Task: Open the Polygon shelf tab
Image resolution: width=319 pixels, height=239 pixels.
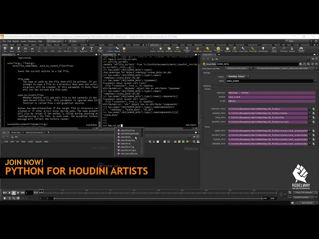Action: 26,45
